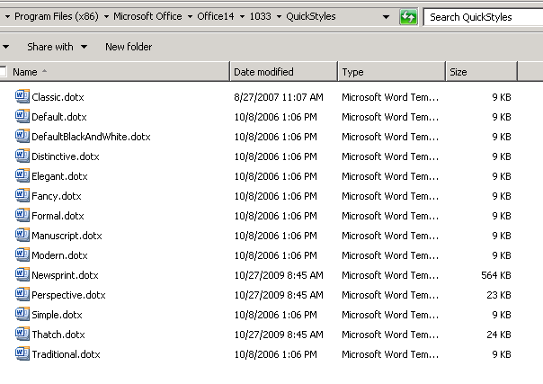Click the Word icon beside Formal.dotx
Screen dimensions: 543x384
22,215
